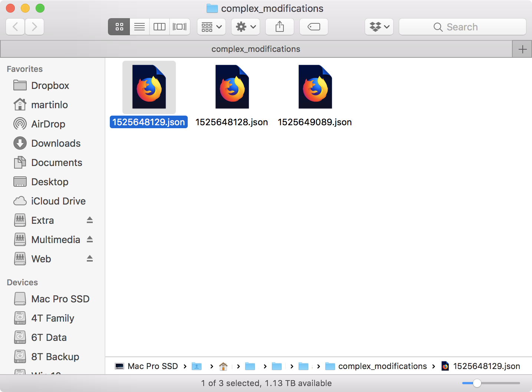
Task: Click Mac Pro SSD in the path bar
Action: click(147, 366)
